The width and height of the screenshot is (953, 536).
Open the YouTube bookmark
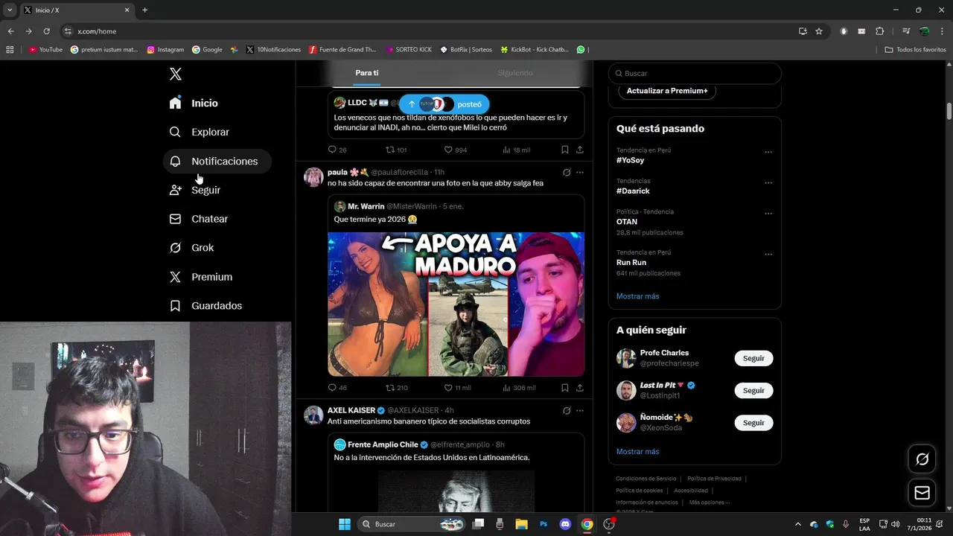[45, 50]
